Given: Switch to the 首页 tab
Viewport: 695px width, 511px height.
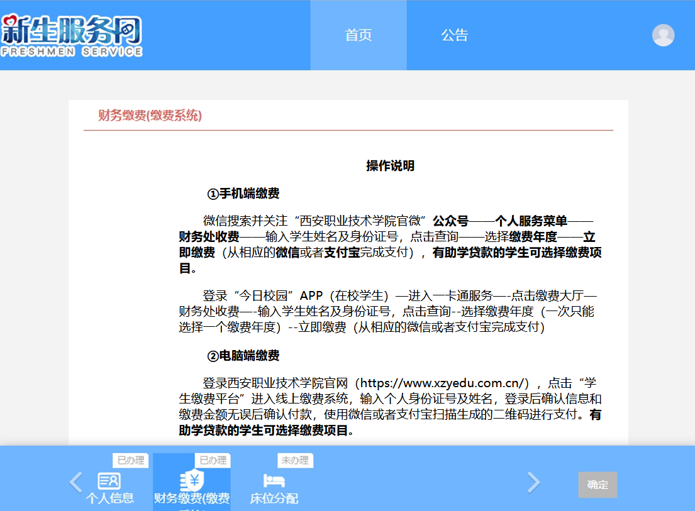Looking at the screenshot, I should pos(358,35).
